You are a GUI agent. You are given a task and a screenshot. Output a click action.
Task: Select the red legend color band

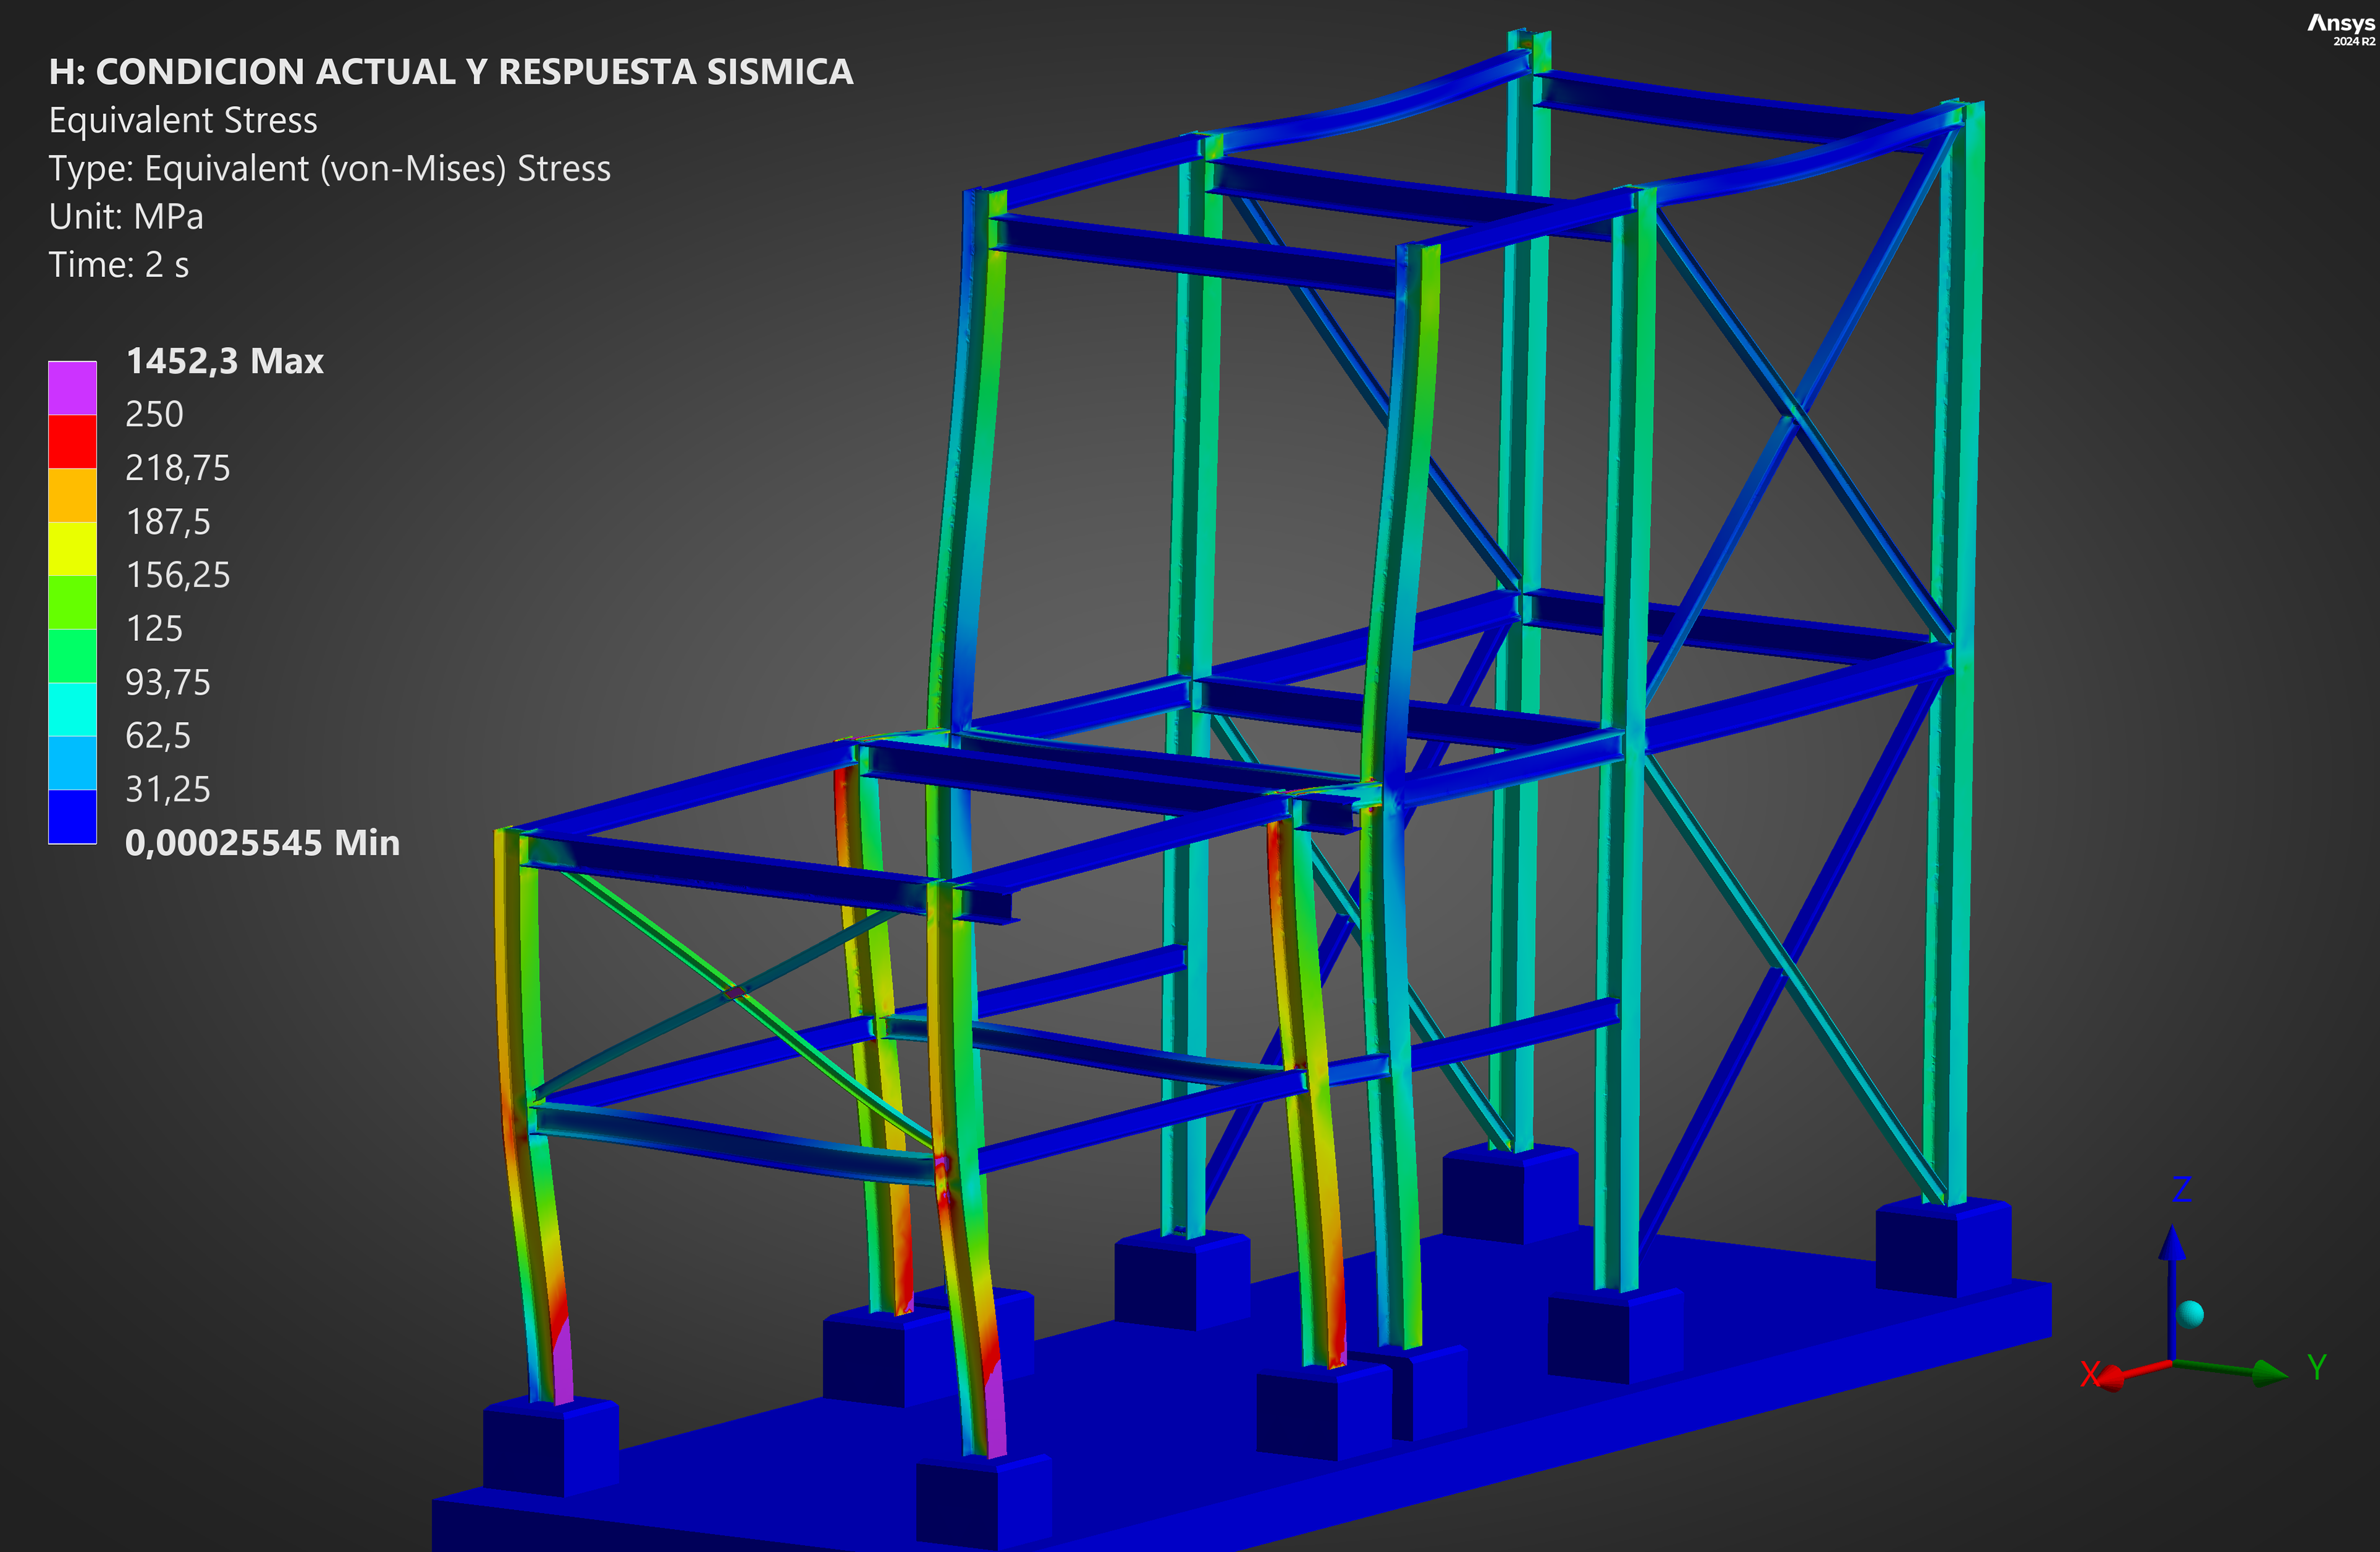(72, 441)
